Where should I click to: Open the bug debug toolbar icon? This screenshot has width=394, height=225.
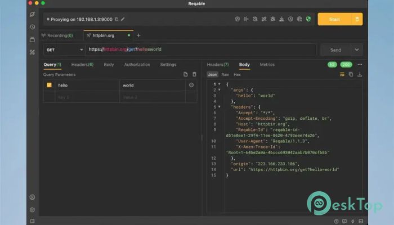click(x=273, y=19)
